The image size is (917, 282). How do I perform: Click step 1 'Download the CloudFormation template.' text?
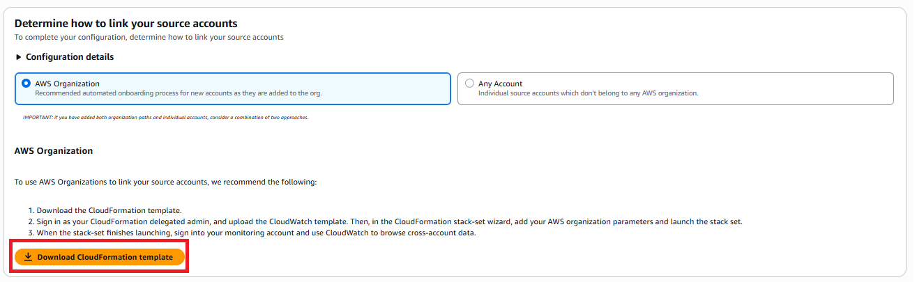click(109, 210)
